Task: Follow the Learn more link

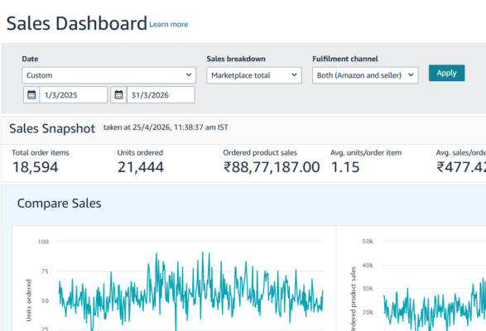Action: pos(169,25)
